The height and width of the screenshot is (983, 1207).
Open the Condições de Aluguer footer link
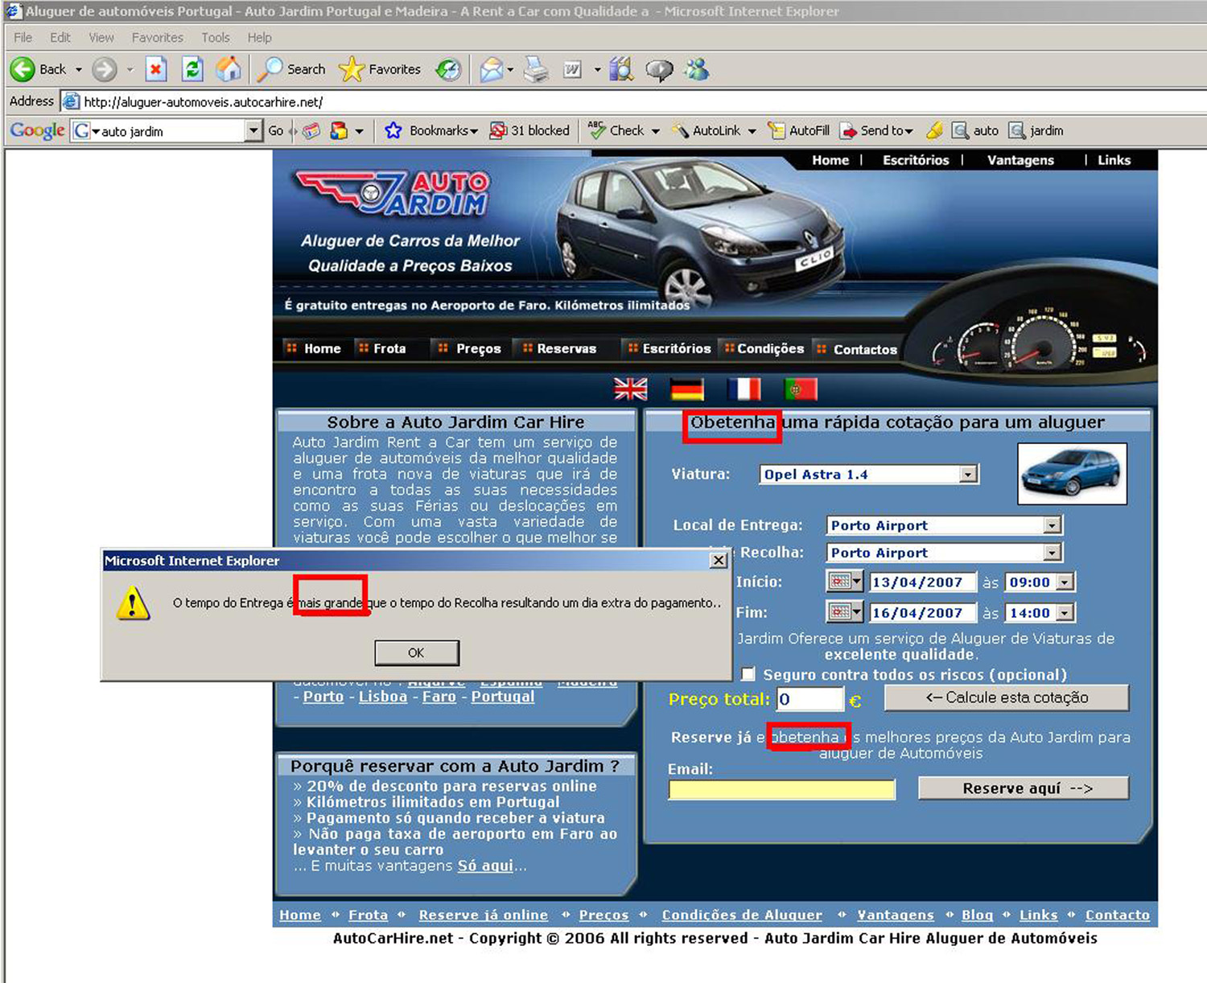742,915
